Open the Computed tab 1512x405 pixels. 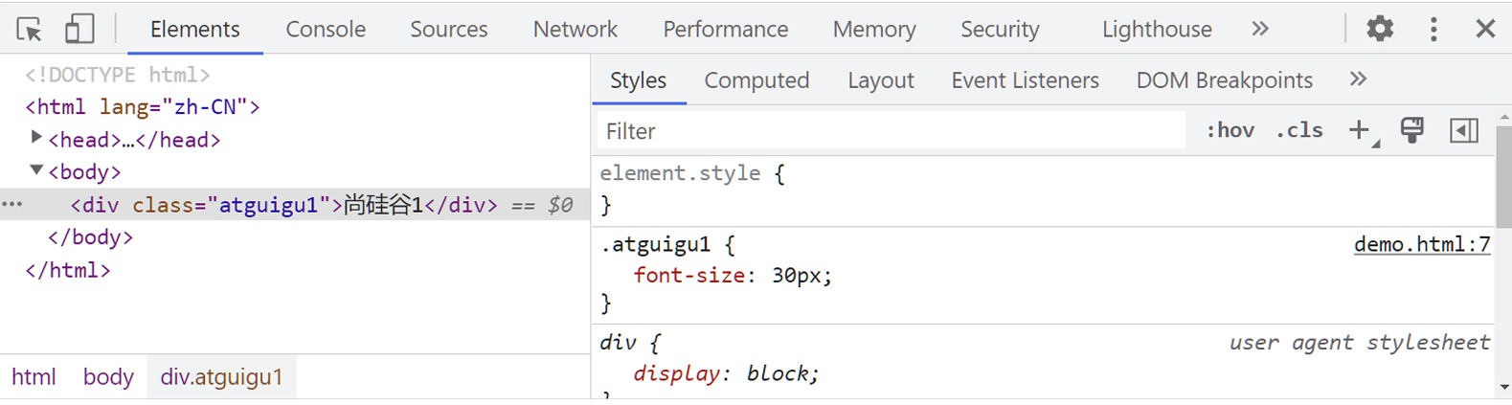point(756,80)
